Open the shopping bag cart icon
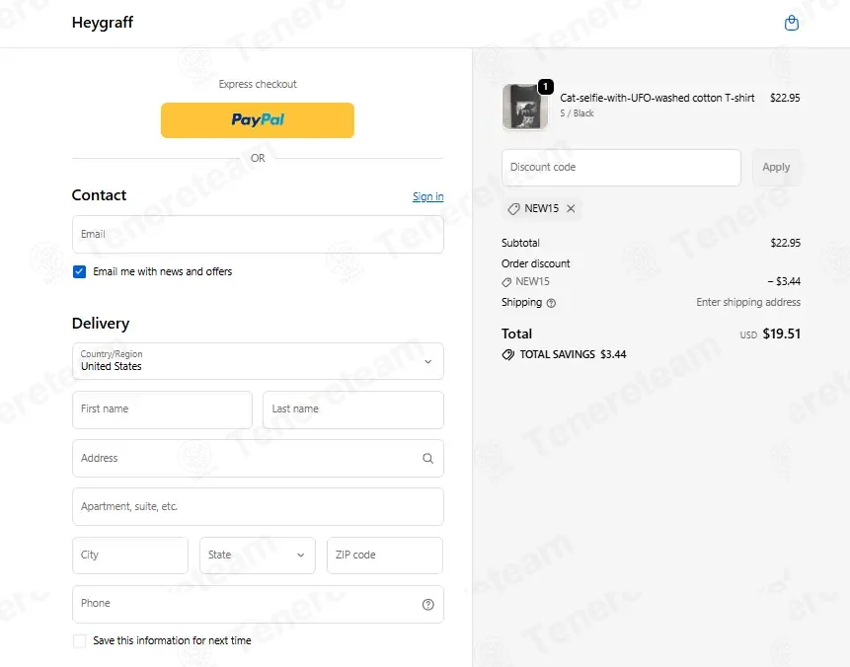The image size is (850, 667). 791,23
